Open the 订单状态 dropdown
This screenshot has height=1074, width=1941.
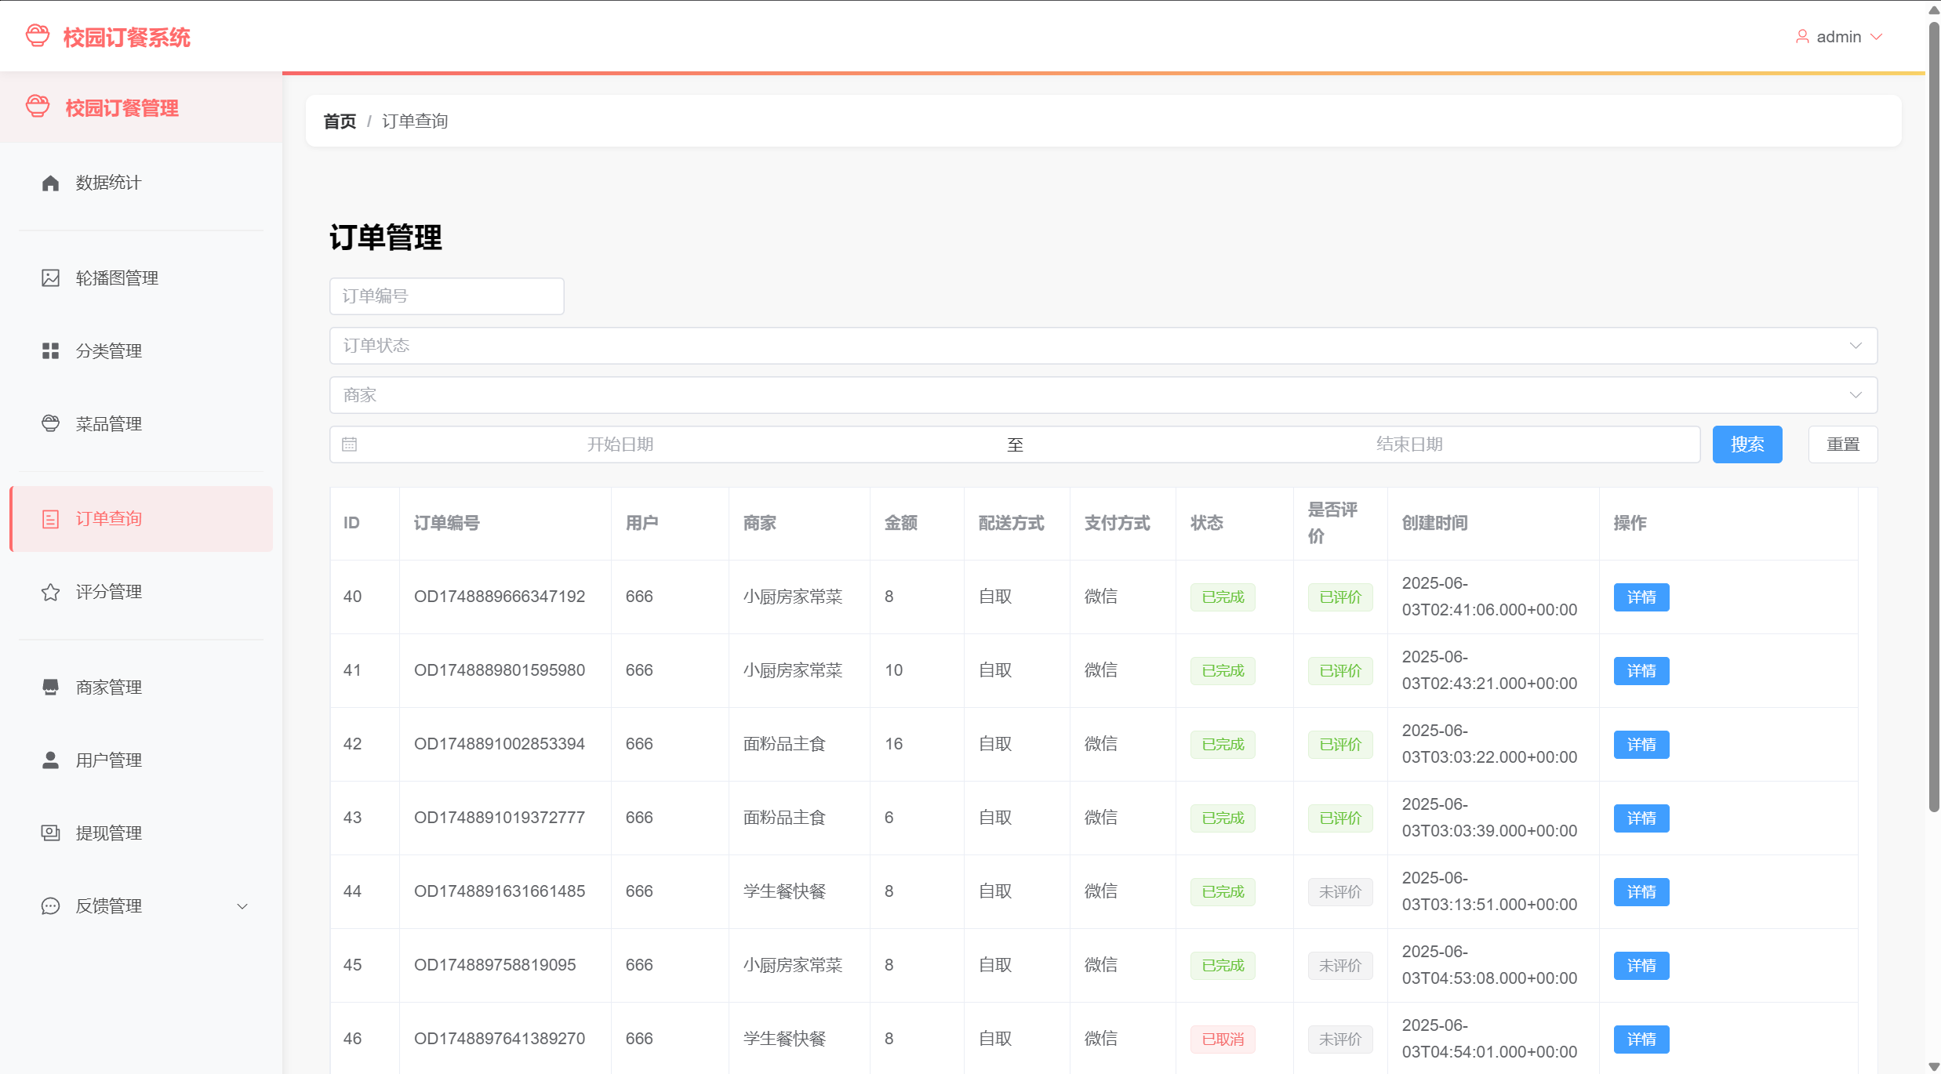pos(1103,346)
